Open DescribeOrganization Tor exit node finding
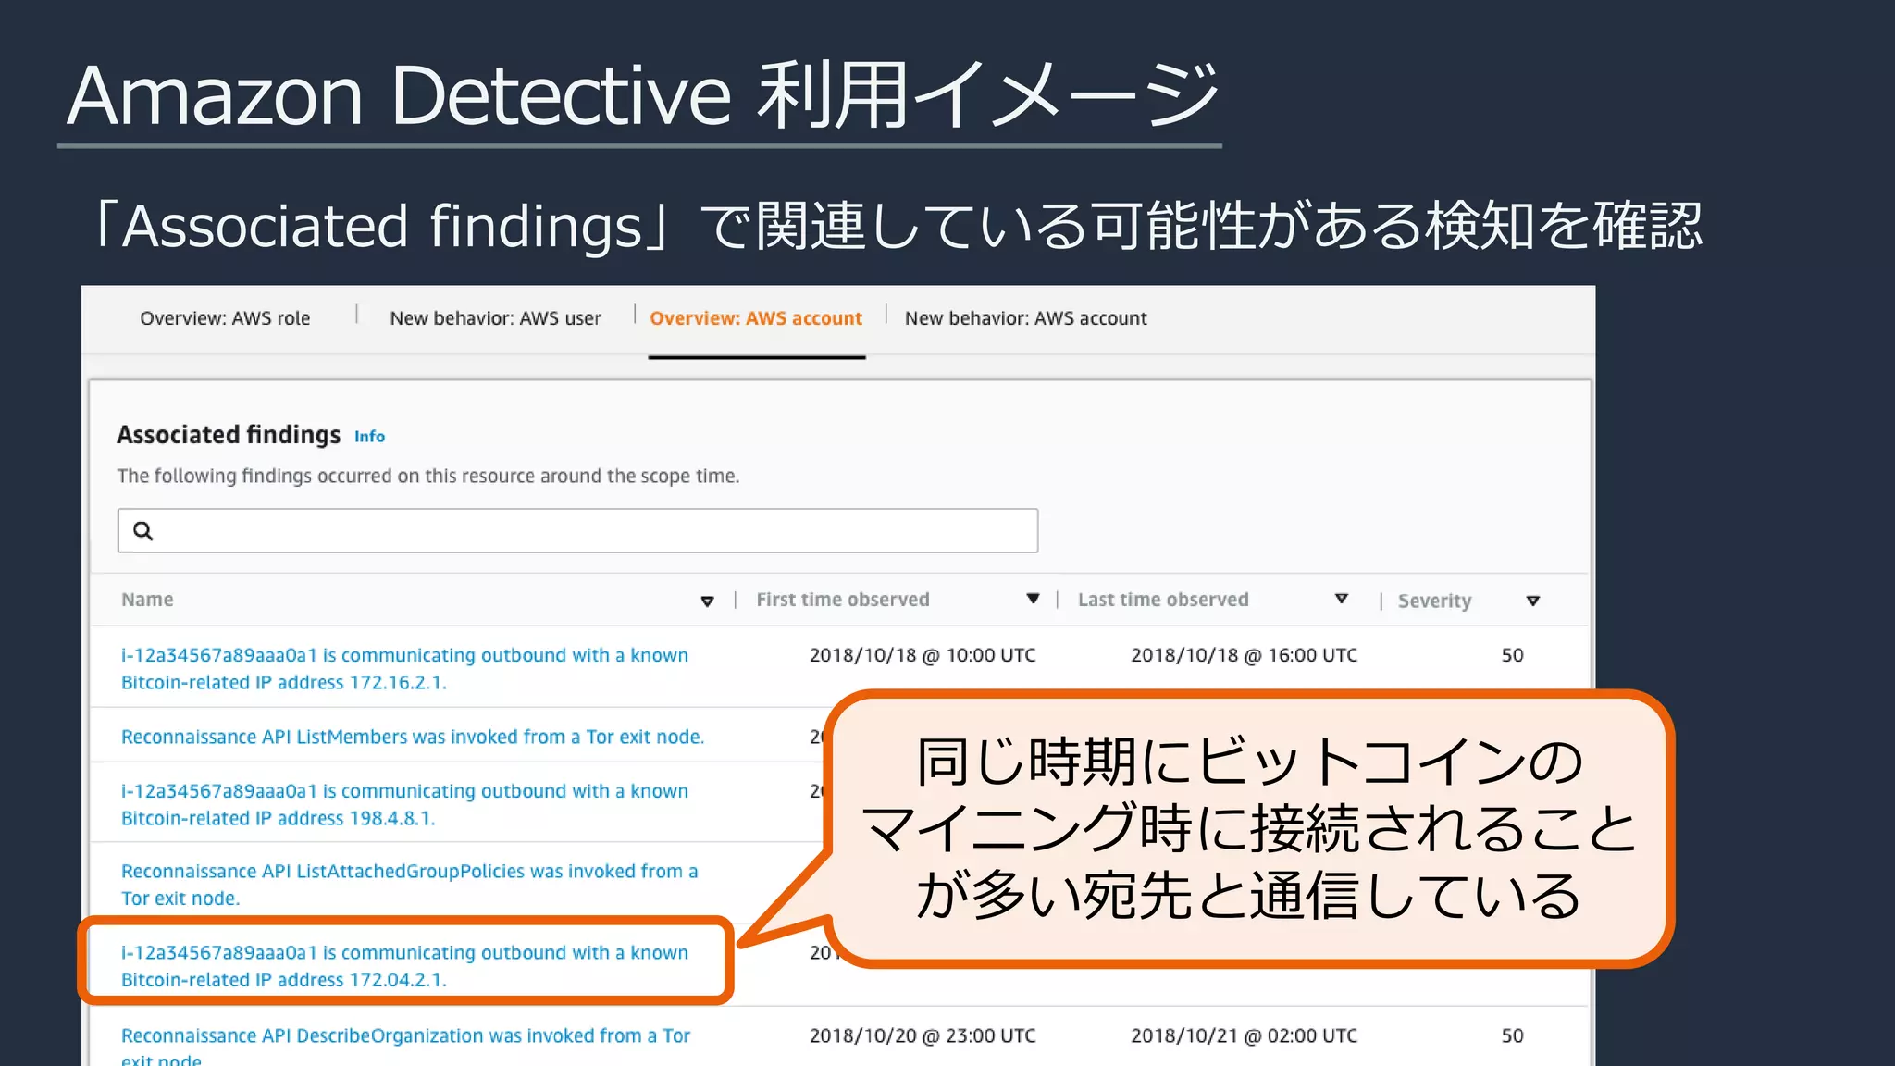Image resolution: width=1895 pixels, height=1066 pixels. tap(405, 1047)
